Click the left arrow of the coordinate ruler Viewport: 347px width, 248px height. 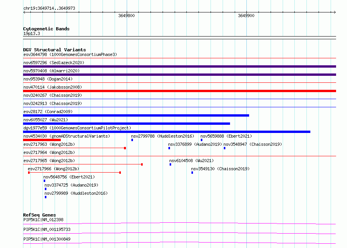pos(24,12)
